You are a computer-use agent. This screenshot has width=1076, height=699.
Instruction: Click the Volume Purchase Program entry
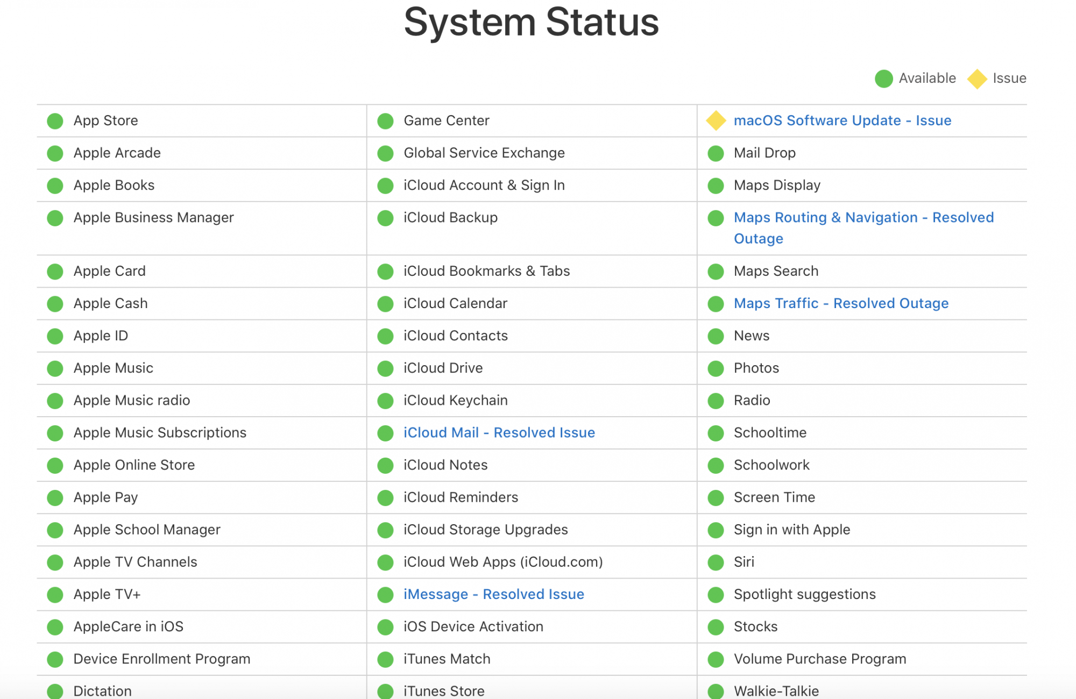(x=819, y=659)
